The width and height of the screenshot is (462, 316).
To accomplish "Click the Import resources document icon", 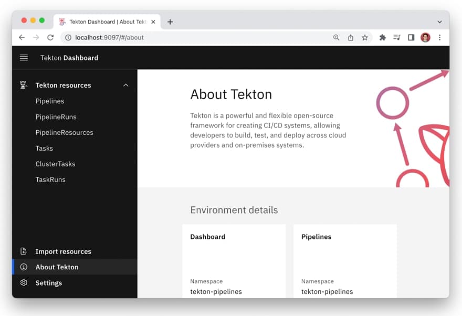I will click(24, 251).
